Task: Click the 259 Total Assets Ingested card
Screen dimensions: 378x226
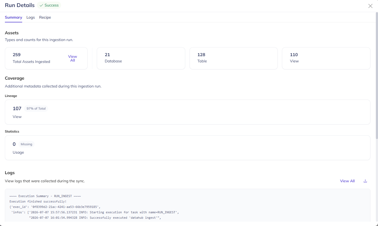Action: coord(46,58)
